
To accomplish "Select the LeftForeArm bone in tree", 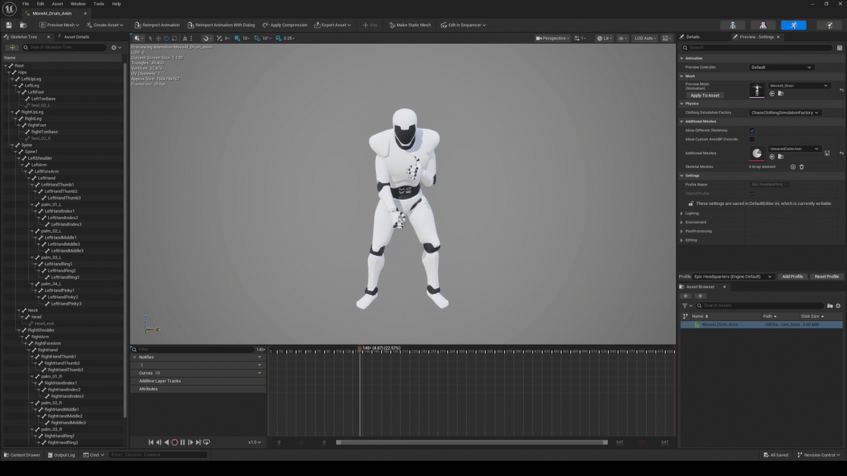I will pyautogui.click(x=46, y=171).
